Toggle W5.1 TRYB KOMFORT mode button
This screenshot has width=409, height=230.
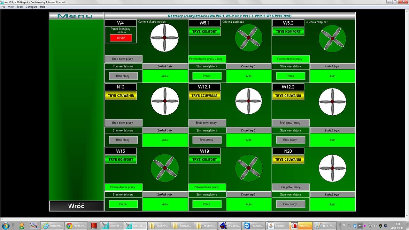[x=204, y=32]
